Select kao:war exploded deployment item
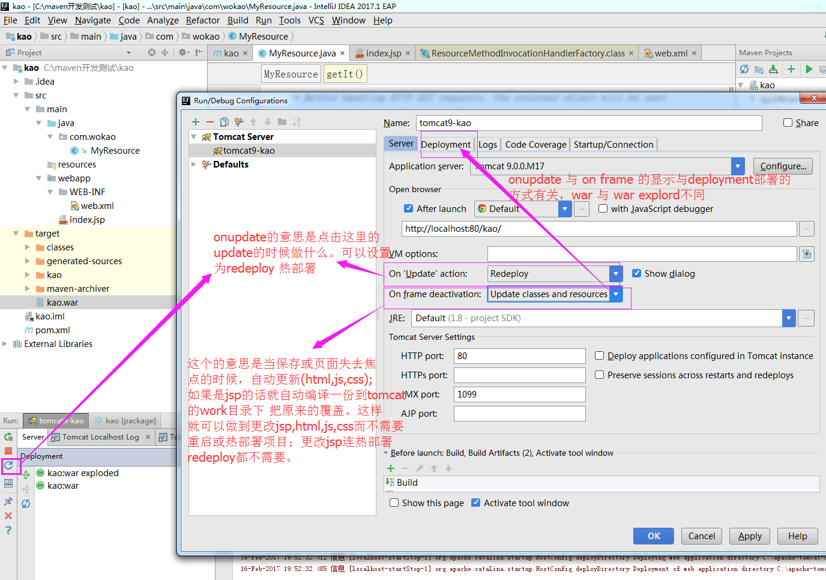 [83, 473]
